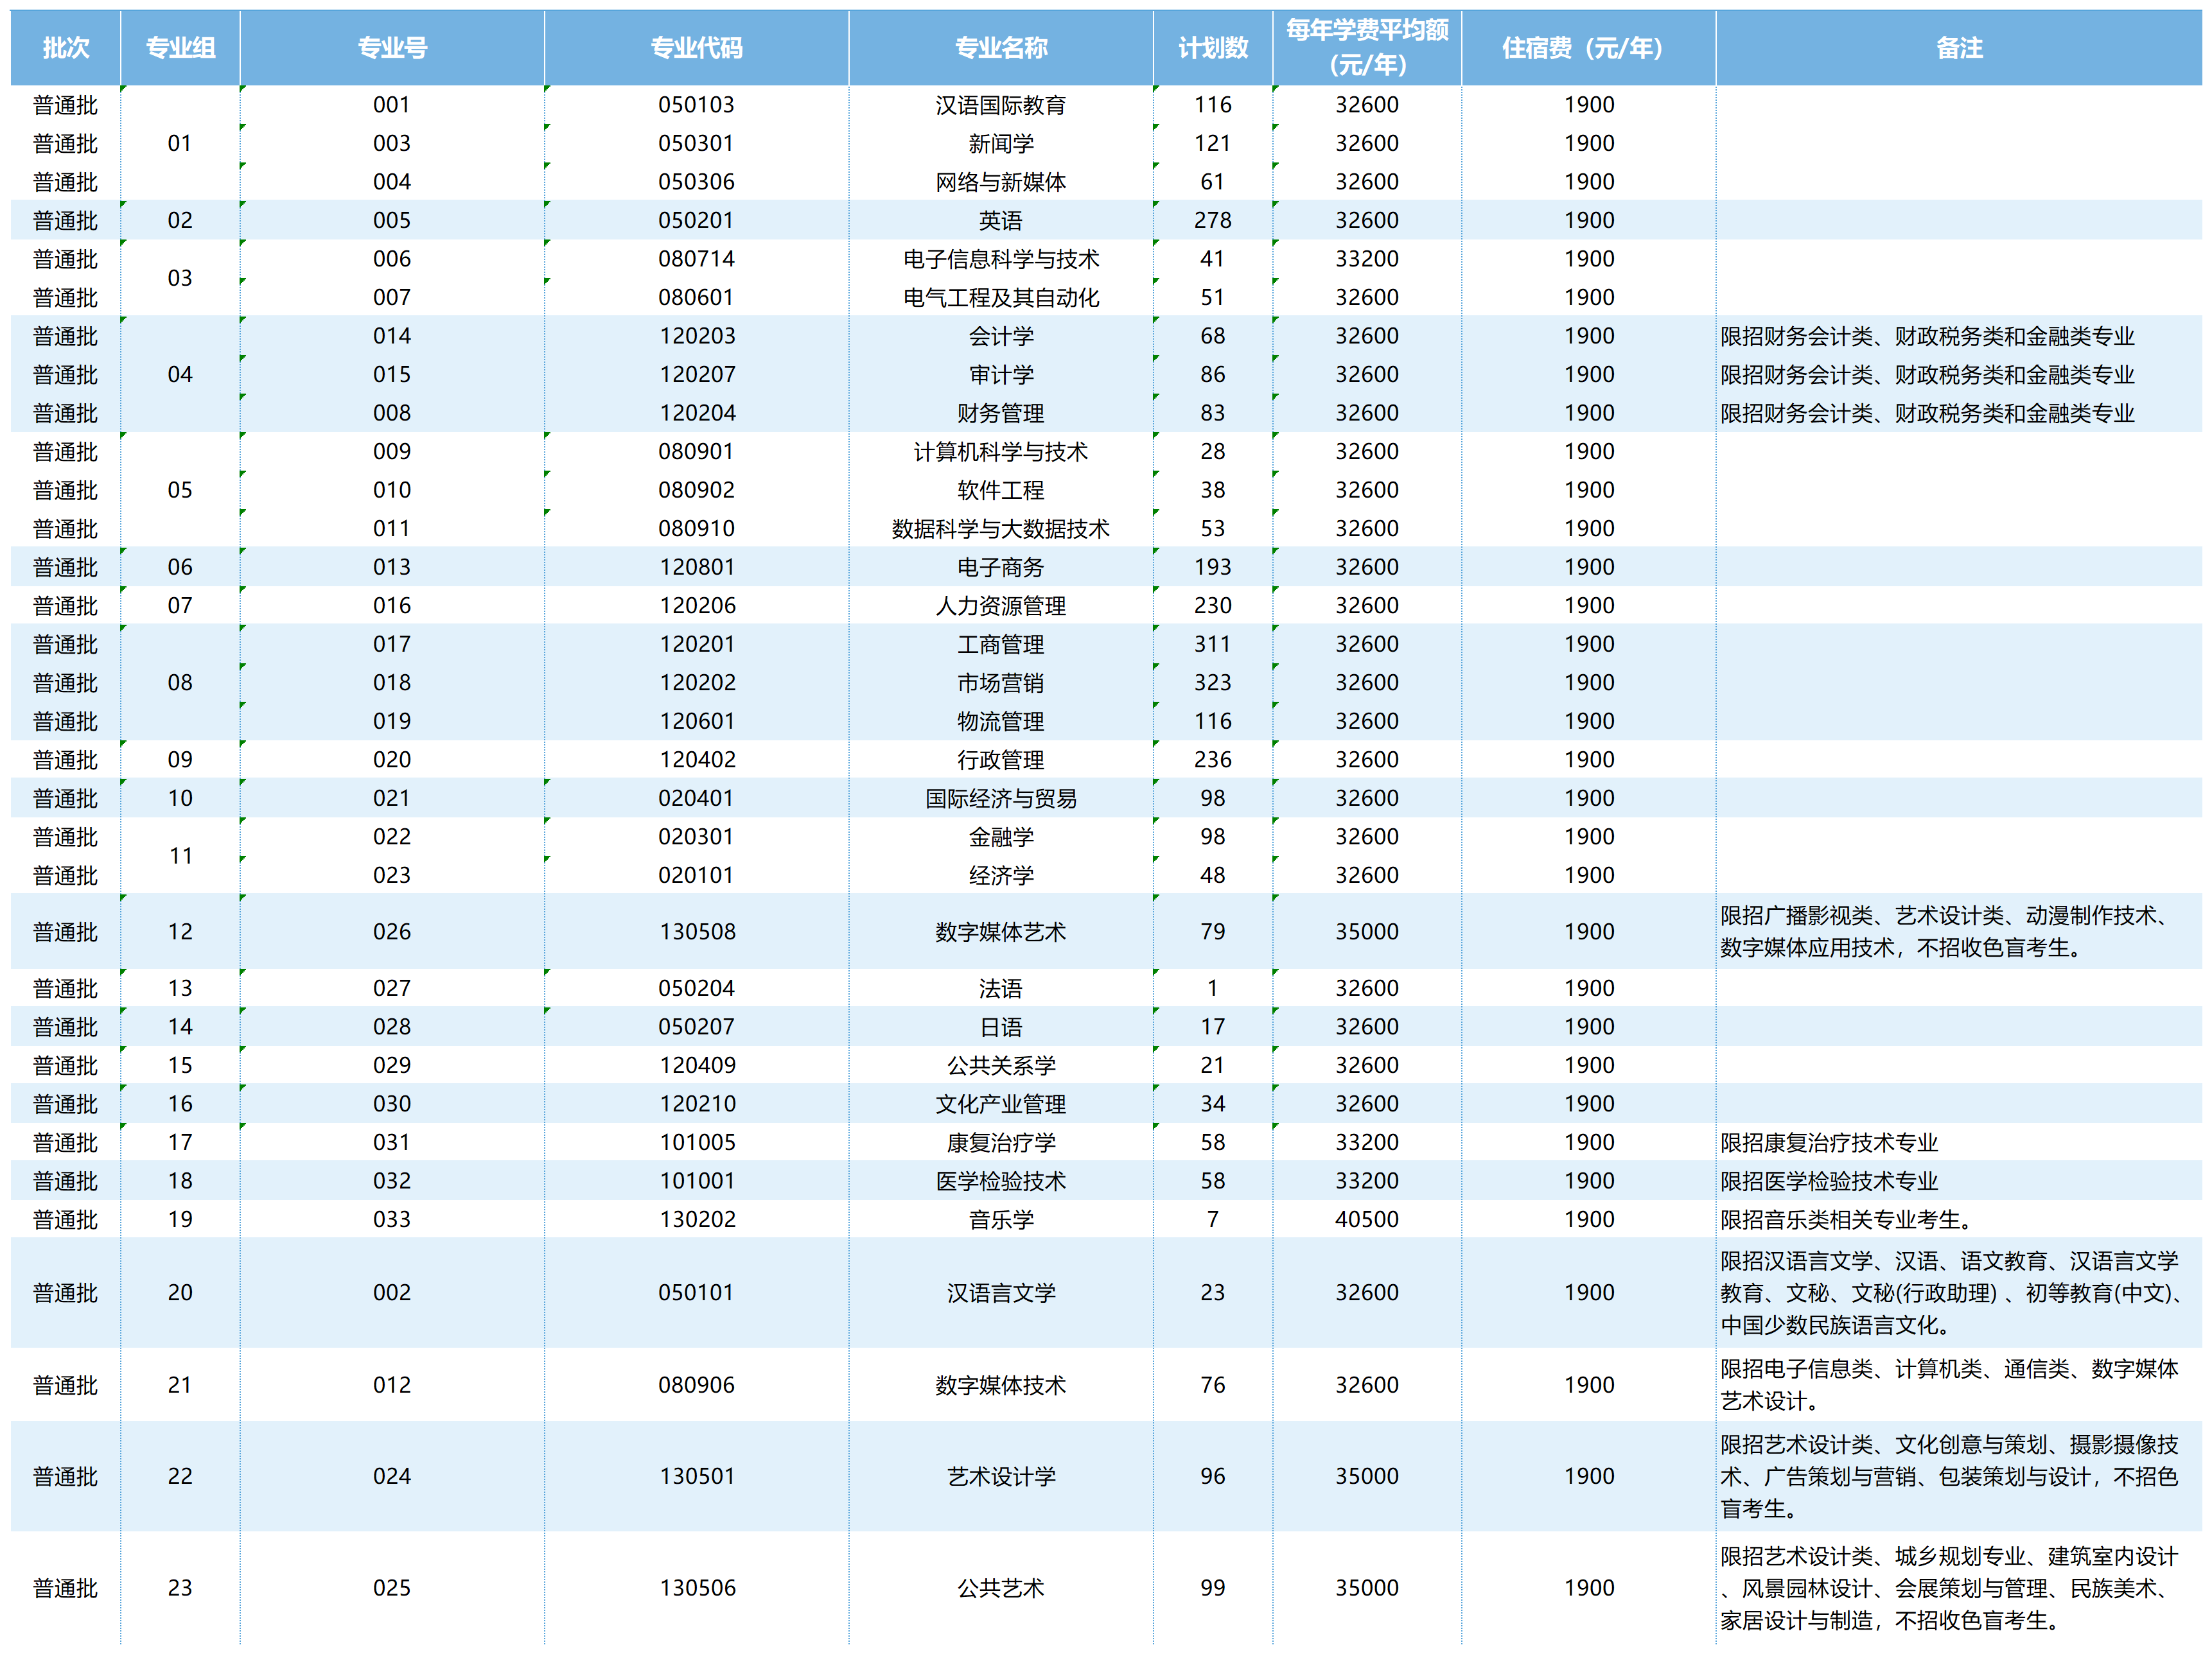This screenshot has height=1654, width=2212.
Task: Click the 艺术设计学 major name cell
Action: tap(1001, 1476)
